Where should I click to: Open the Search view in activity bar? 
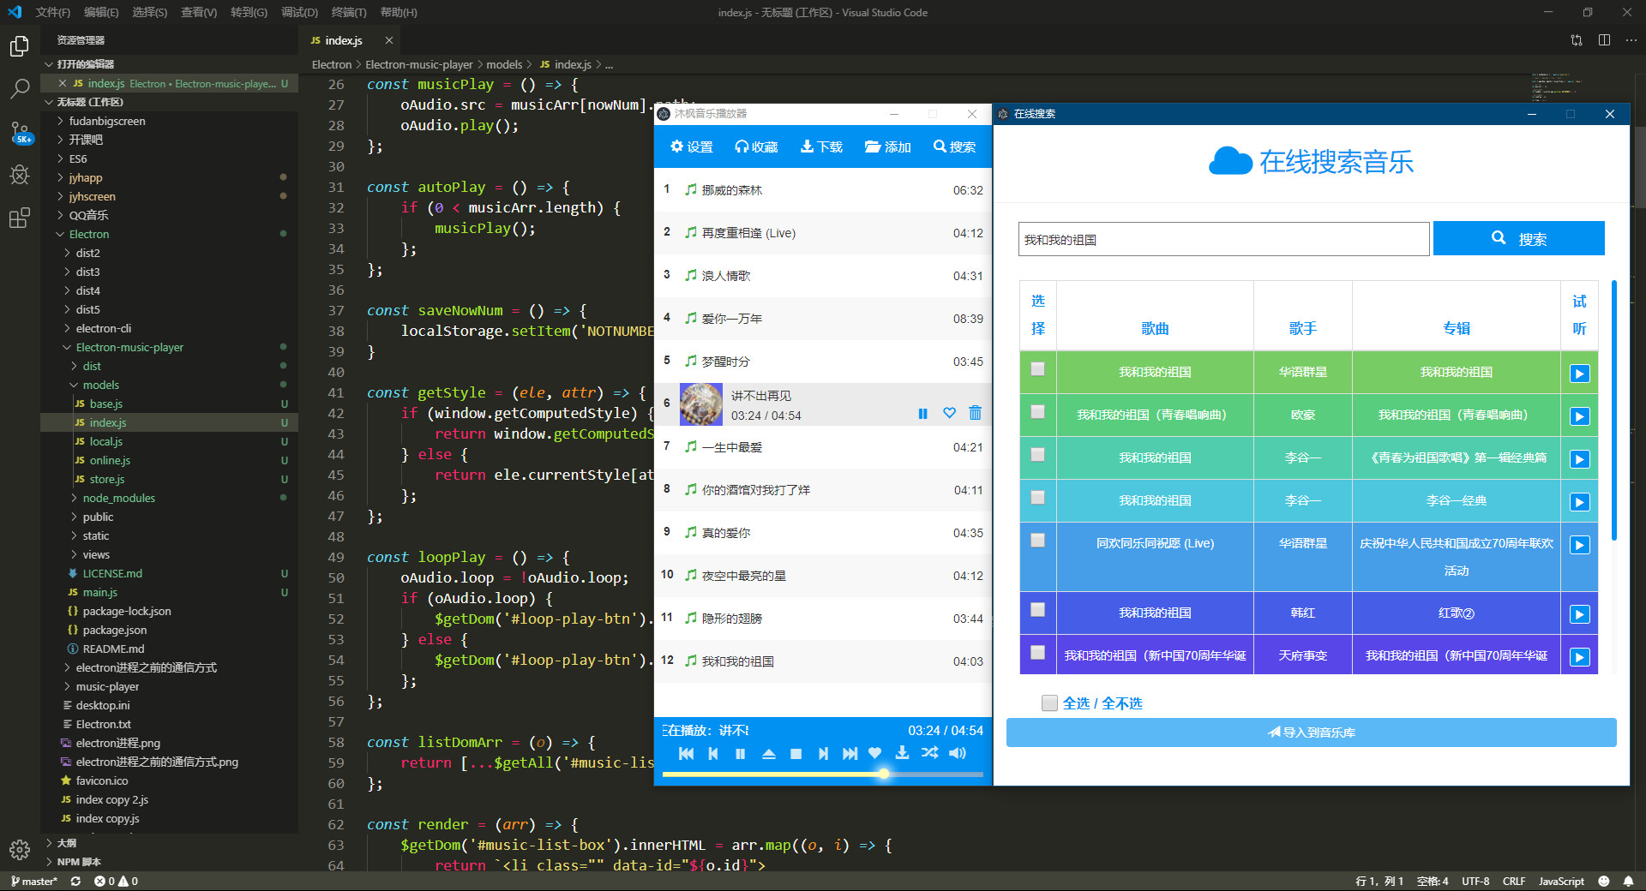pos(19,88)
